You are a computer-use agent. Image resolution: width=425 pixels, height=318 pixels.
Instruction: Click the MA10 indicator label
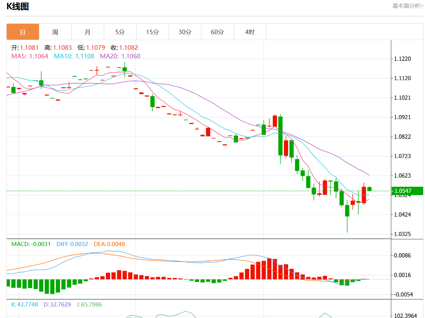tap(74, 56)
